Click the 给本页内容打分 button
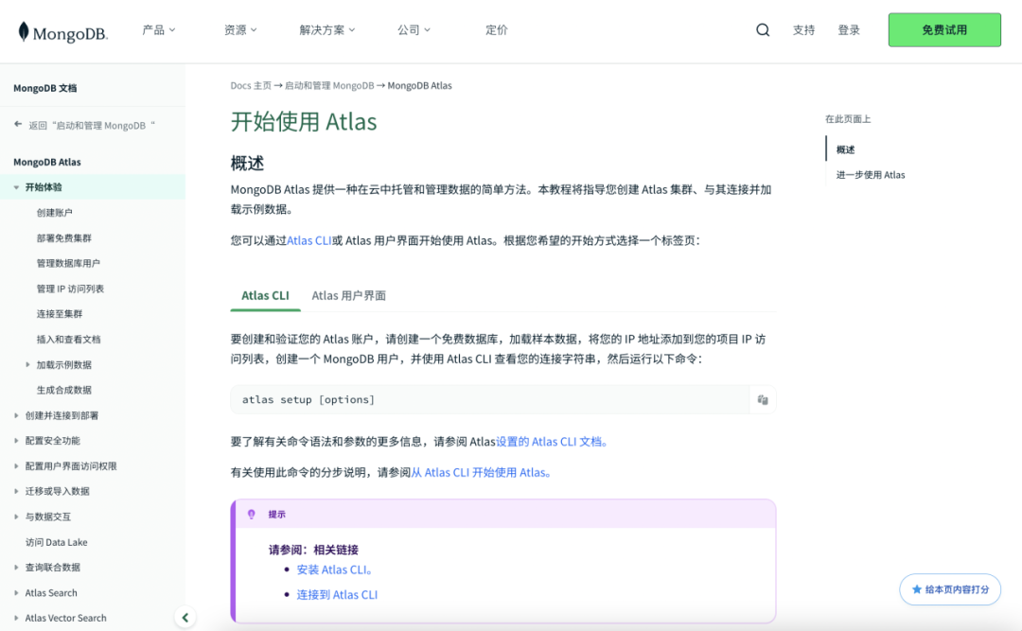Viewport: 1022px width, 631px height. tap(950, 589)
